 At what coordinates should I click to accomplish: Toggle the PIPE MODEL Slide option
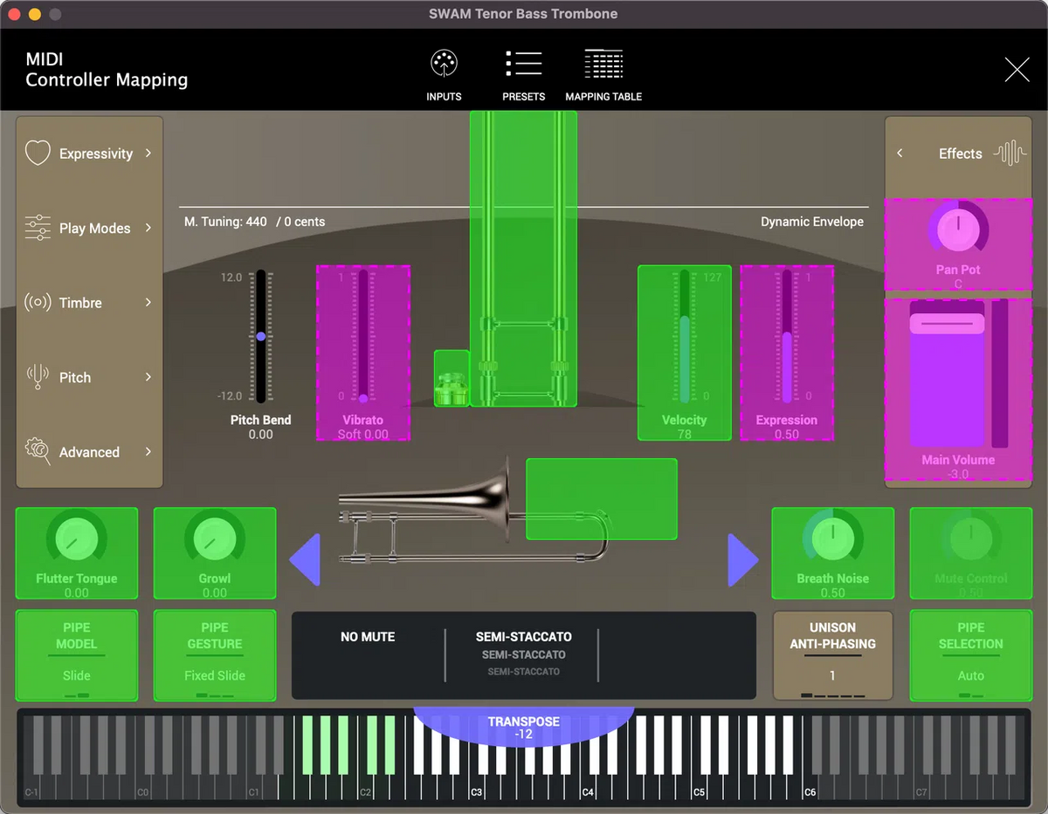76,656
